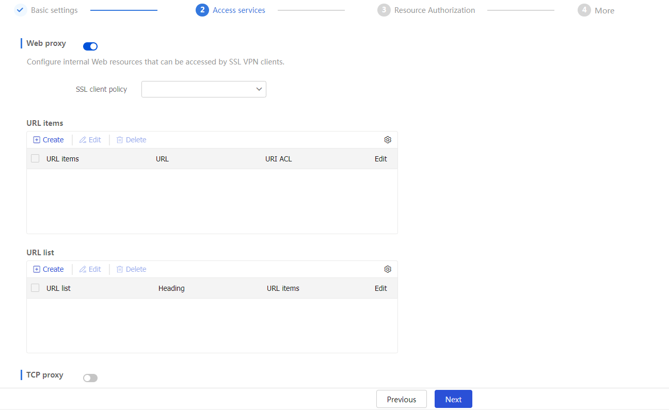Enable the TCP proxy switch
Image resolution: width=669 pixels, height=410 pixels.
coord(90,378)
